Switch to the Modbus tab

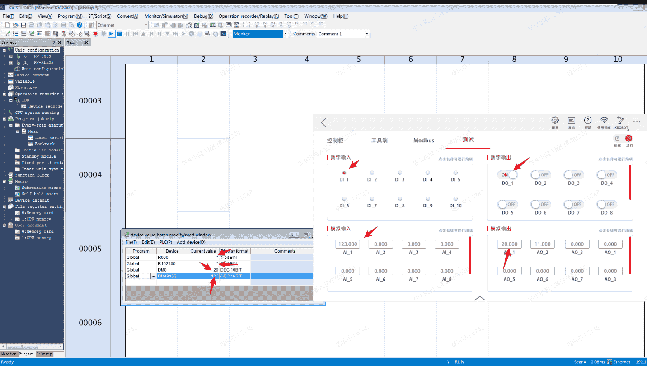[x=423, y=141]
